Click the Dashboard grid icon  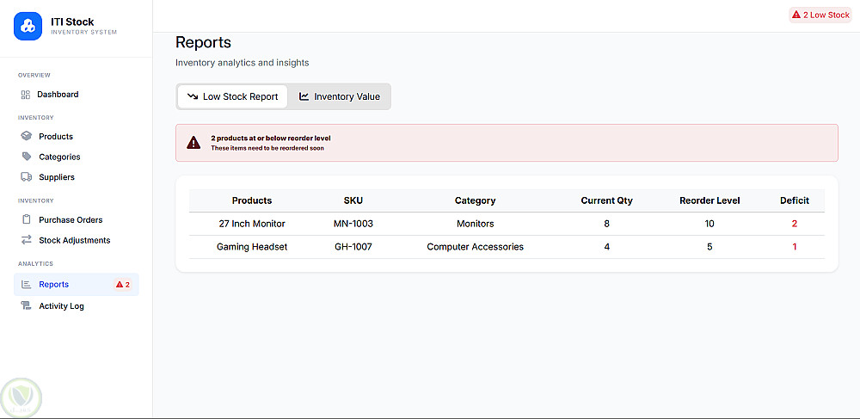[26, 95]
